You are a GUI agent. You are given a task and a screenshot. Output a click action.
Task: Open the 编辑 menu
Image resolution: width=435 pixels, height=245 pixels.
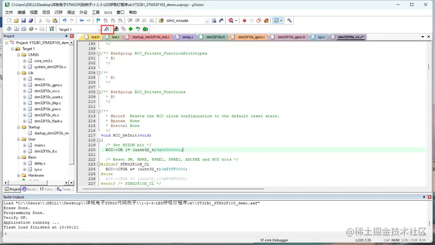[x=21, y=13]
